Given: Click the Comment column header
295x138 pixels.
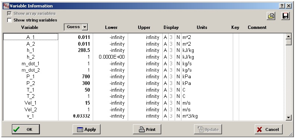Looking at the screenshot, I should (x=257, y=27).
